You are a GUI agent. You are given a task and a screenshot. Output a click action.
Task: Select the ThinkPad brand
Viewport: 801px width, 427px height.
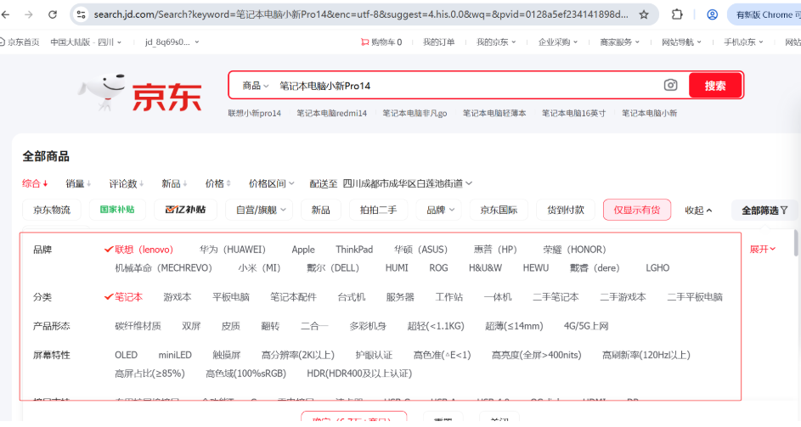click(x=354, y=250)
